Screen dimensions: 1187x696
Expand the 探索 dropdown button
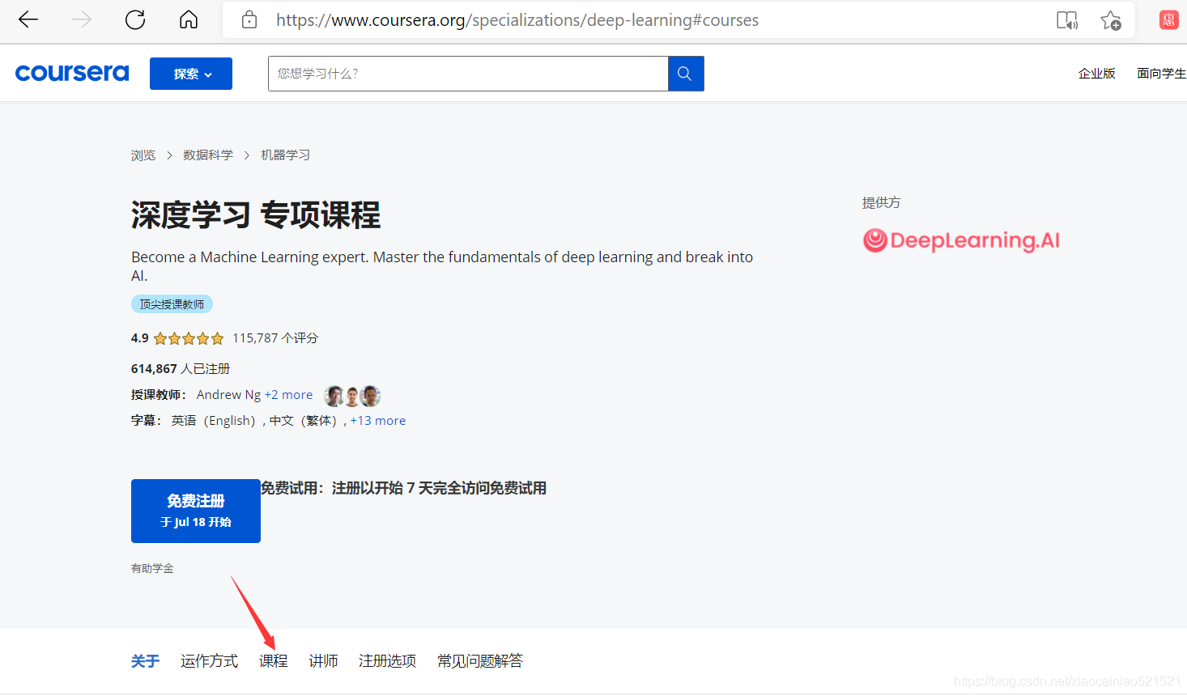click(x=191, y=74)
